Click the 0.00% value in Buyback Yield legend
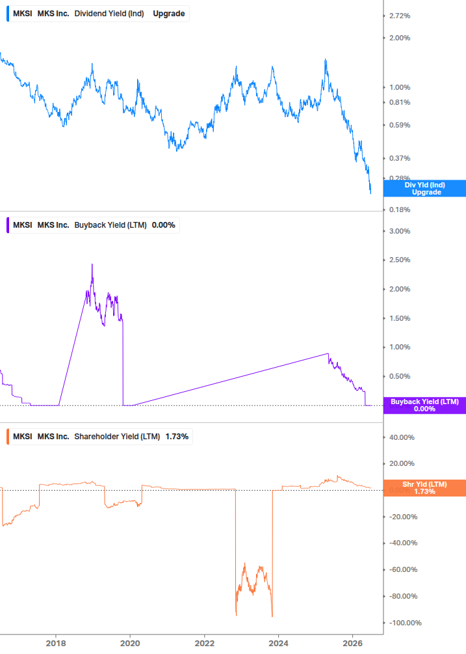 click(x=163, y=225)
